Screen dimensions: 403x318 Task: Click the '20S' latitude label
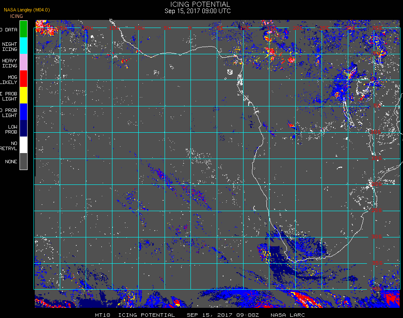377,184
